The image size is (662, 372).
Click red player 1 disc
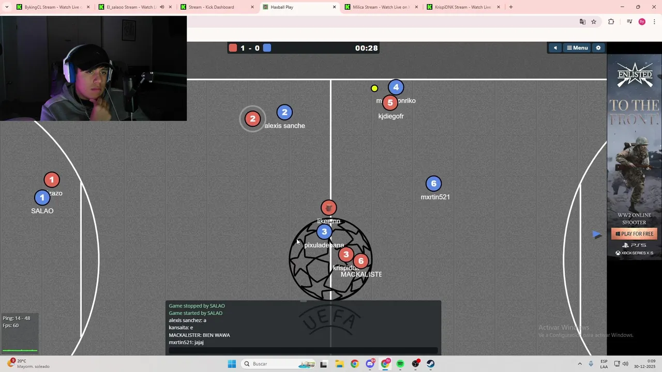[51, 180]
